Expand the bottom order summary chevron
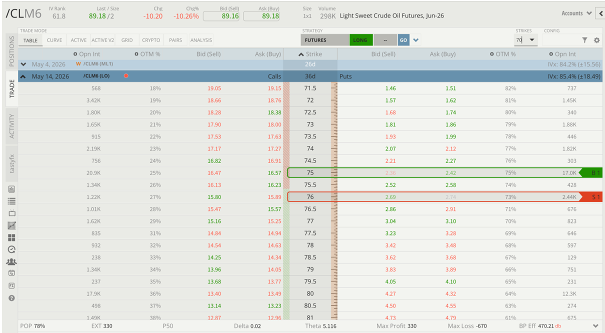Image resolution: width=605 pixels, height=333 pixels. pyautogui.click(x=595, y=325)
